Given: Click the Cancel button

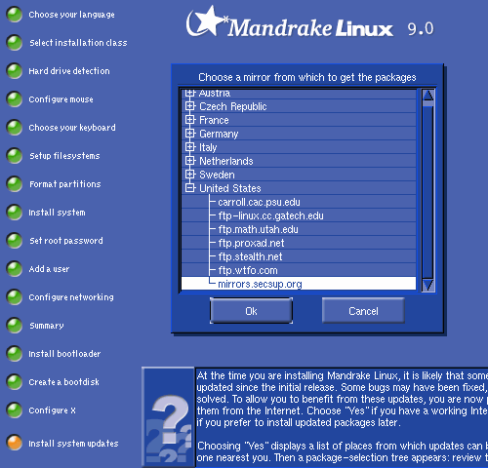Looking at the screenshot, I should [363, 311].
